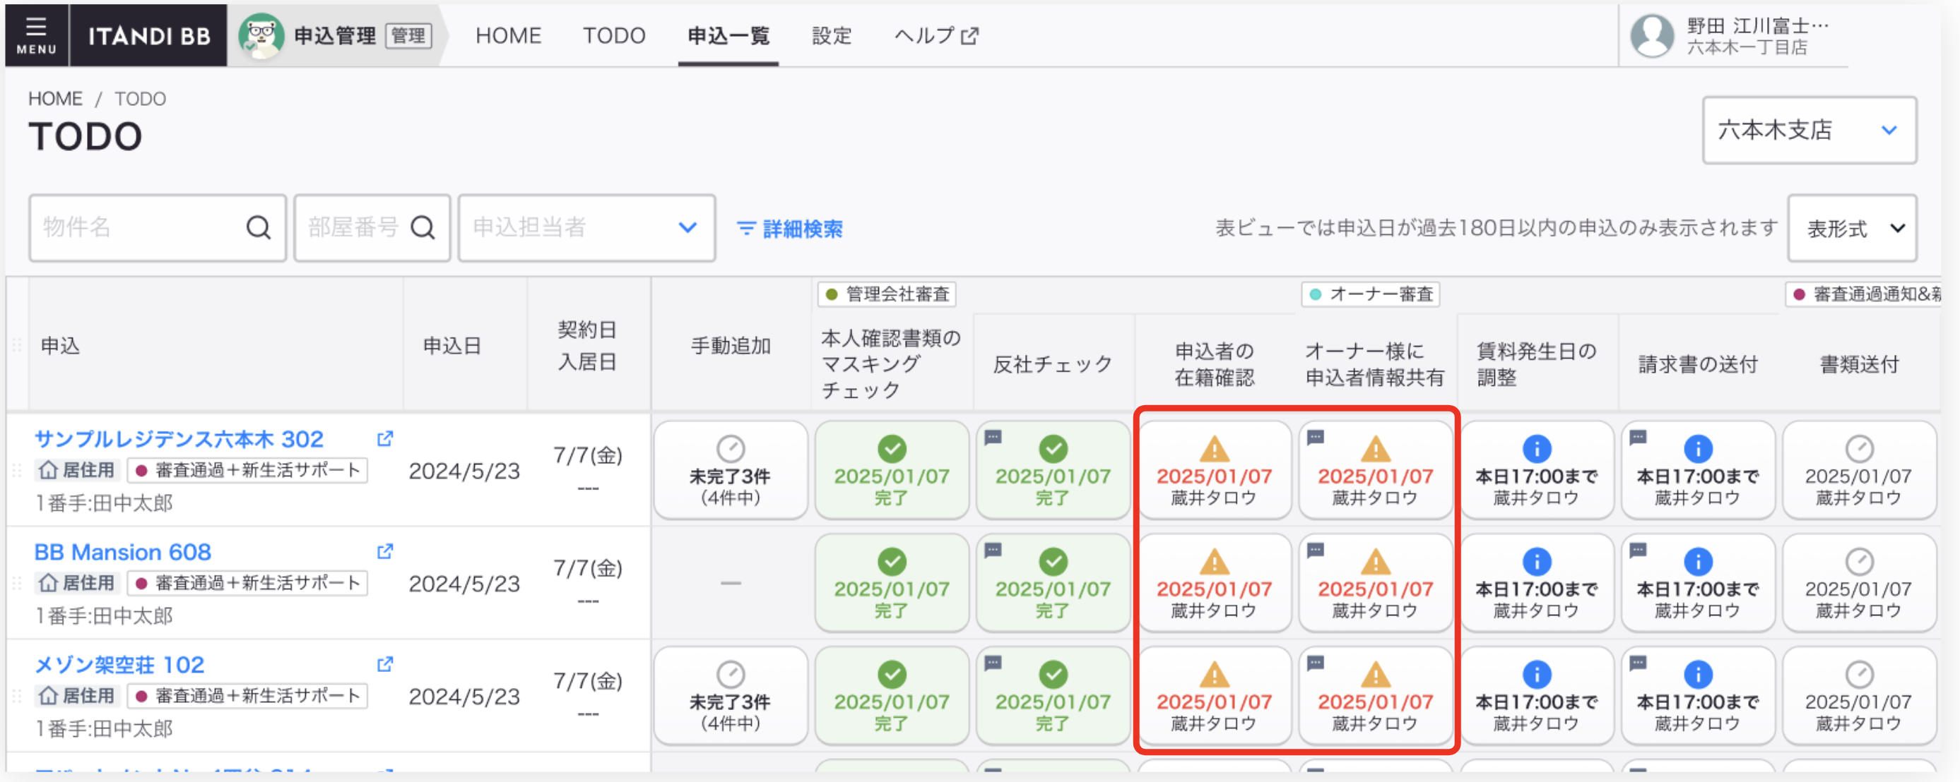
Task: Click 居住用 tag in サンプルレジデンス row
Action: (x=77, y=471)
